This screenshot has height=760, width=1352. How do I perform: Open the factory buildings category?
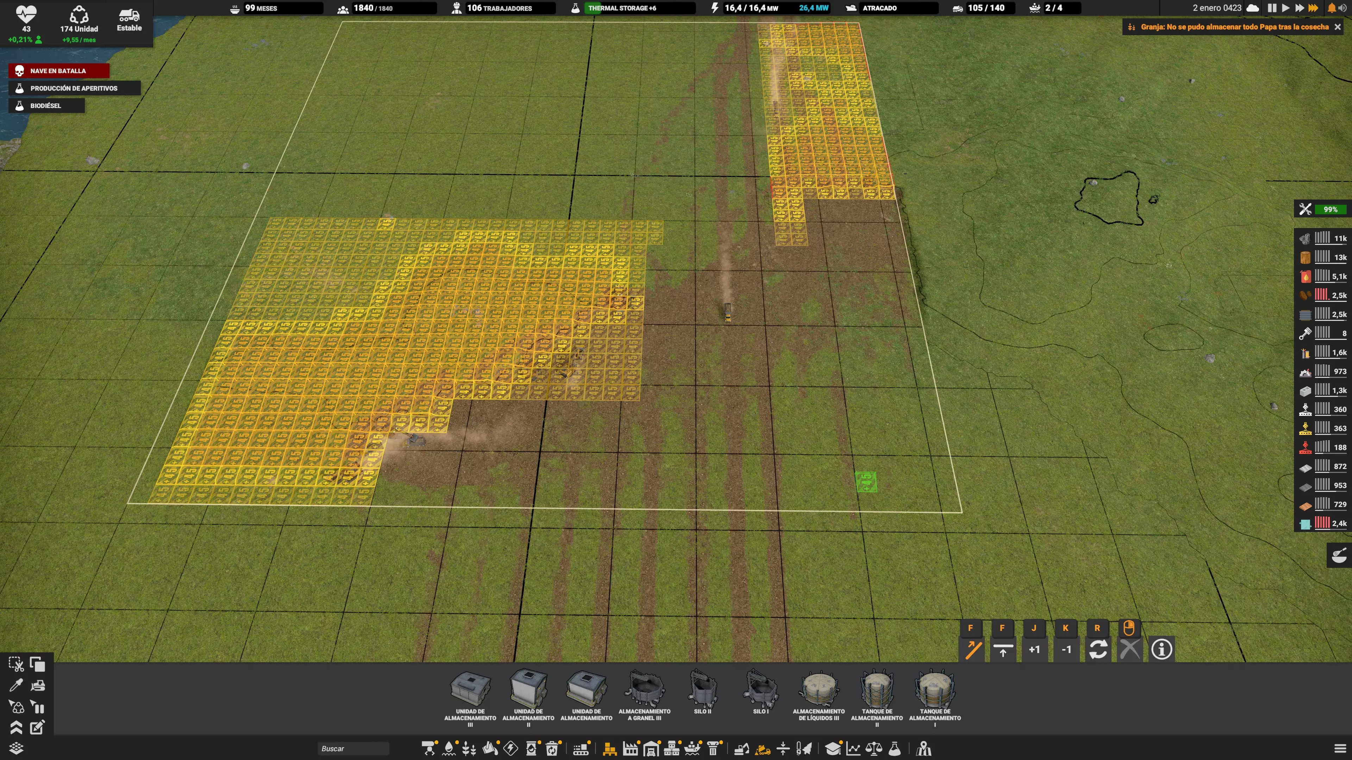(x=630, y=748)
